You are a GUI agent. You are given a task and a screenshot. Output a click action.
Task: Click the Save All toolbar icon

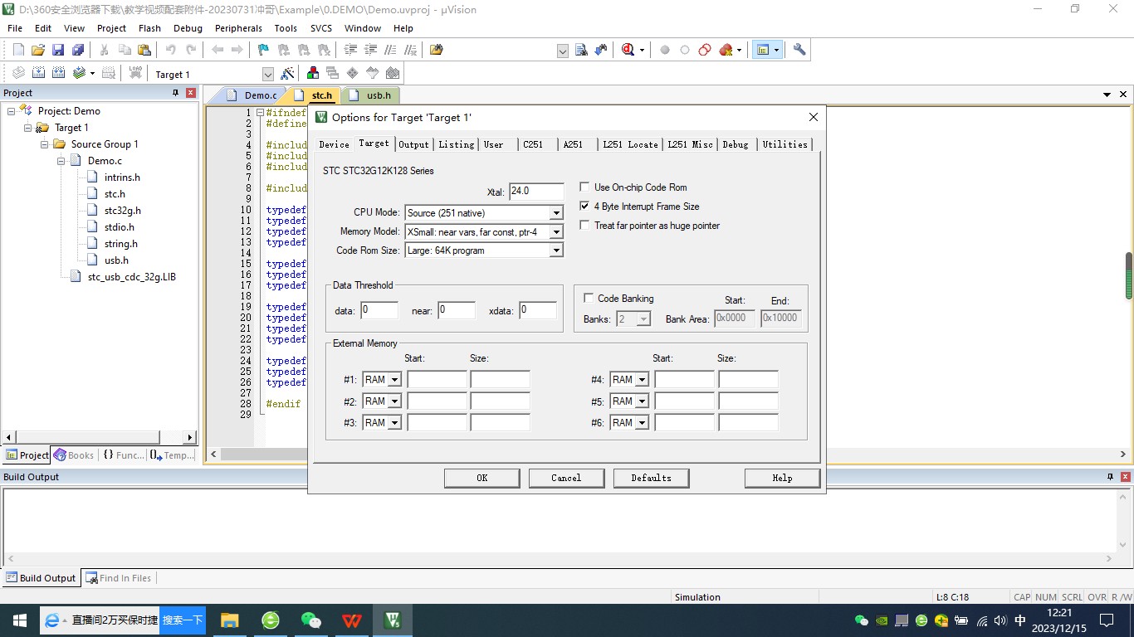pos(78,50)
